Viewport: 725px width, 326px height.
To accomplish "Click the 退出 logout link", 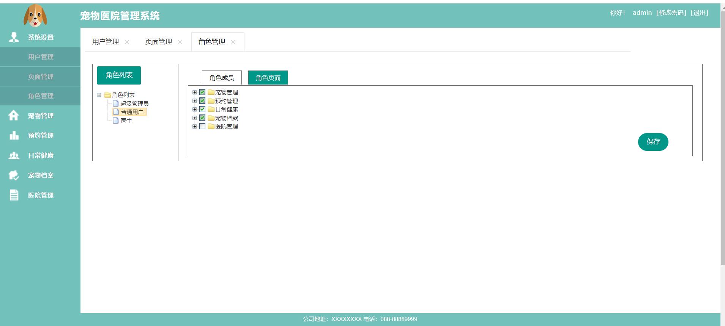I will click(700, 13).
